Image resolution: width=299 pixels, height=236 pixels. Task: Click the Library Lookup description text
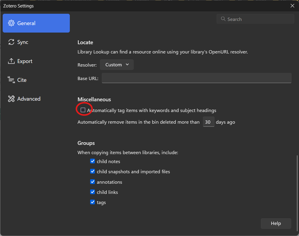(163, 52)
